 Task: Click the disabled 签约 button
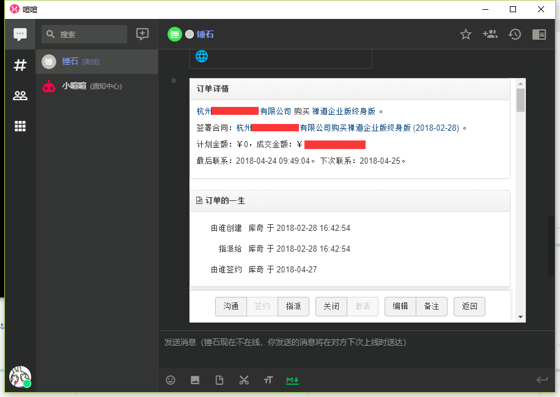pos(262,306)
